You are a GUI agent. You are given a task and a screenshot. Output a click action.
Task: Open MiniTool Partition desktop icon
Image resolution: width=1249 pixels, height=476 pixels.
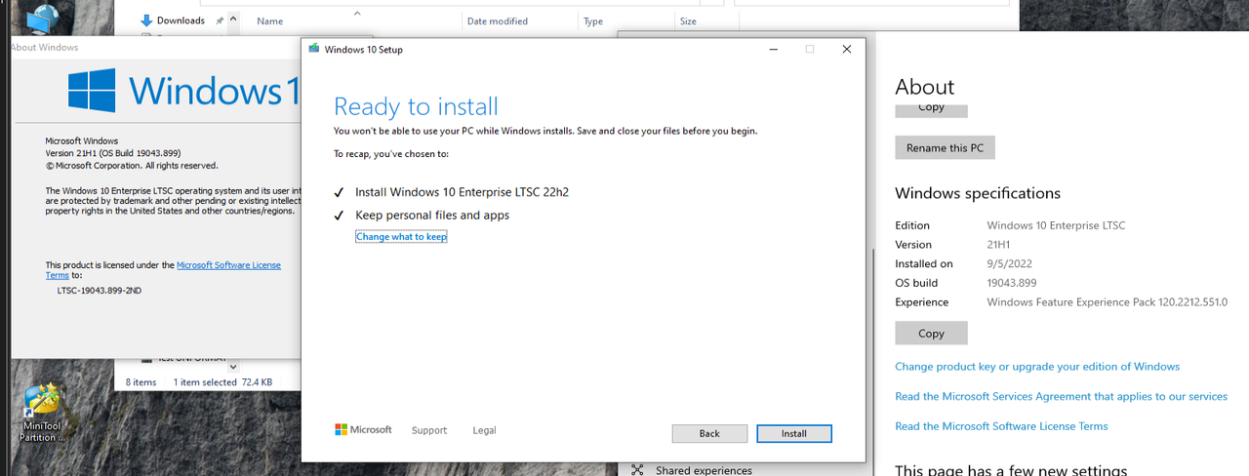pos(43,414)
